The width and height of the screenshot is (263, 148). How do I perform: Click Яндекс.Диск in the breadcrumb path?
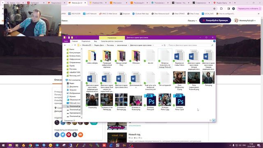point(99,45)
